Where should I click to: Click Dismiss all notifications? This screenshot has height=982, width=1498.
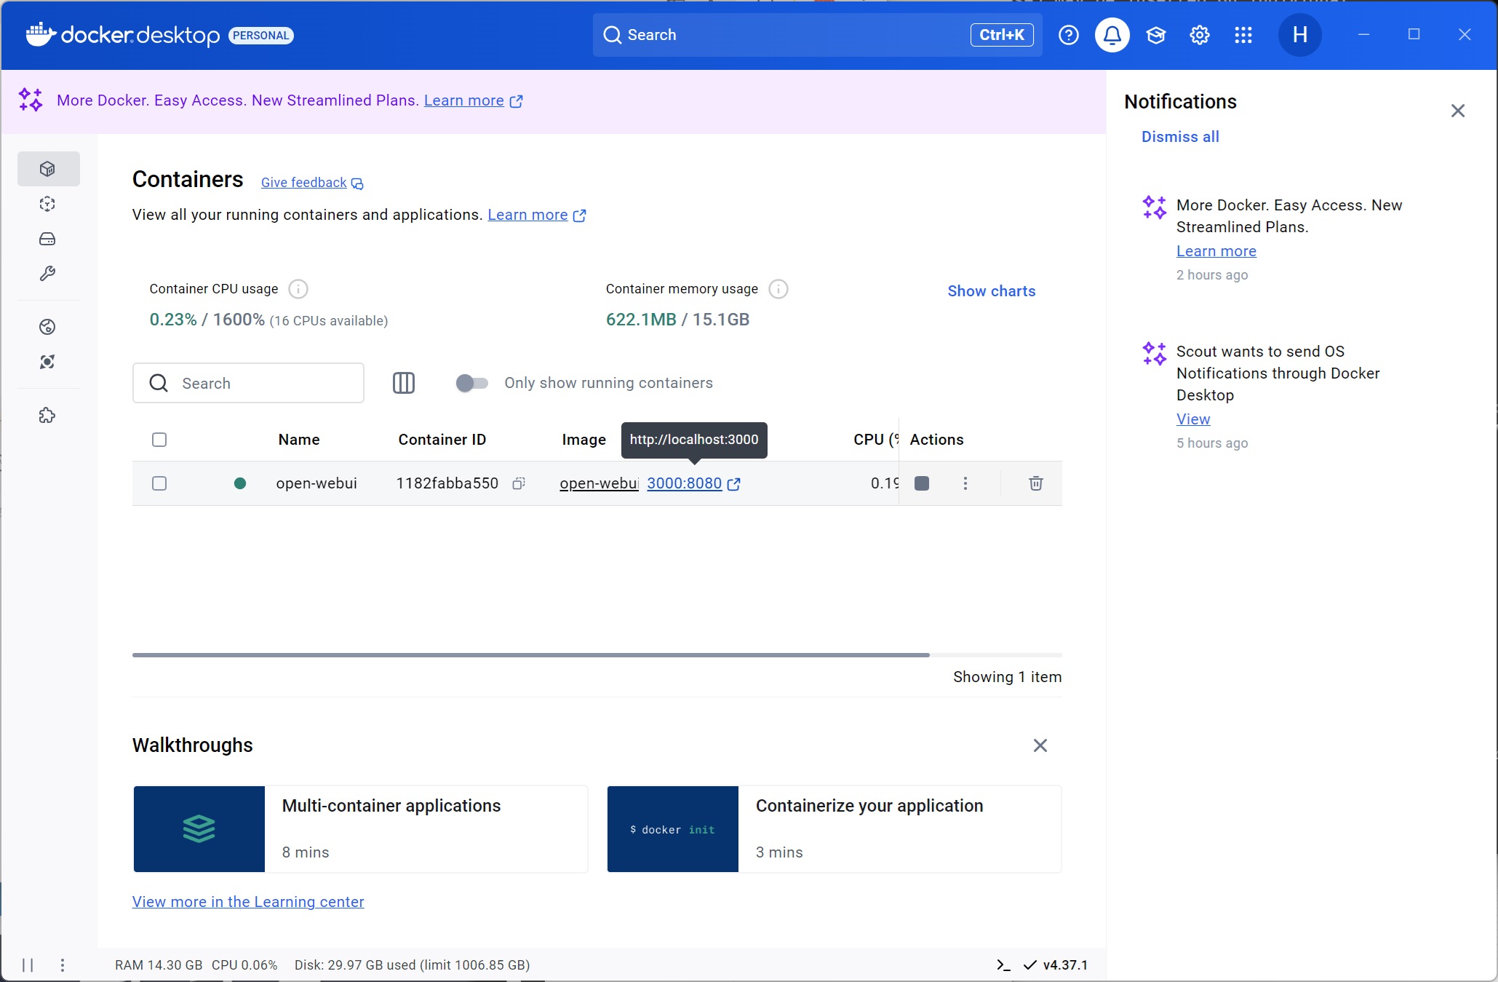(x=1180, y=137)
